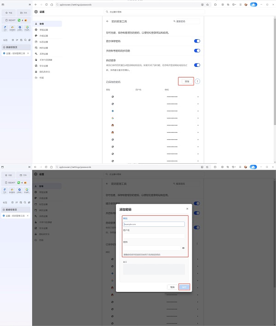Screen dimensions: 276x326
Task: Click the Reload icon in the upper browser window
Action: coord(46,5)
